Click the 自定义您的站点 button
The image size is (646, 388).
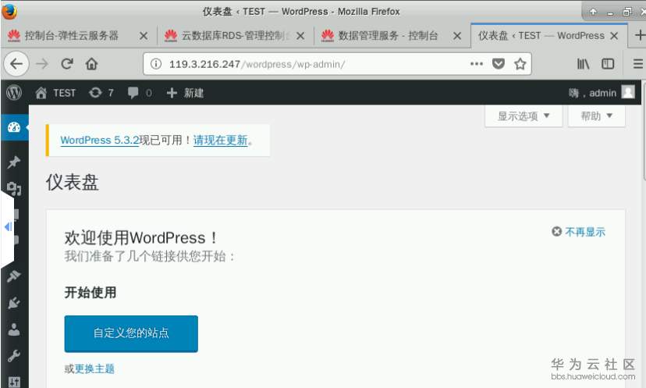[x=131, y=333]
